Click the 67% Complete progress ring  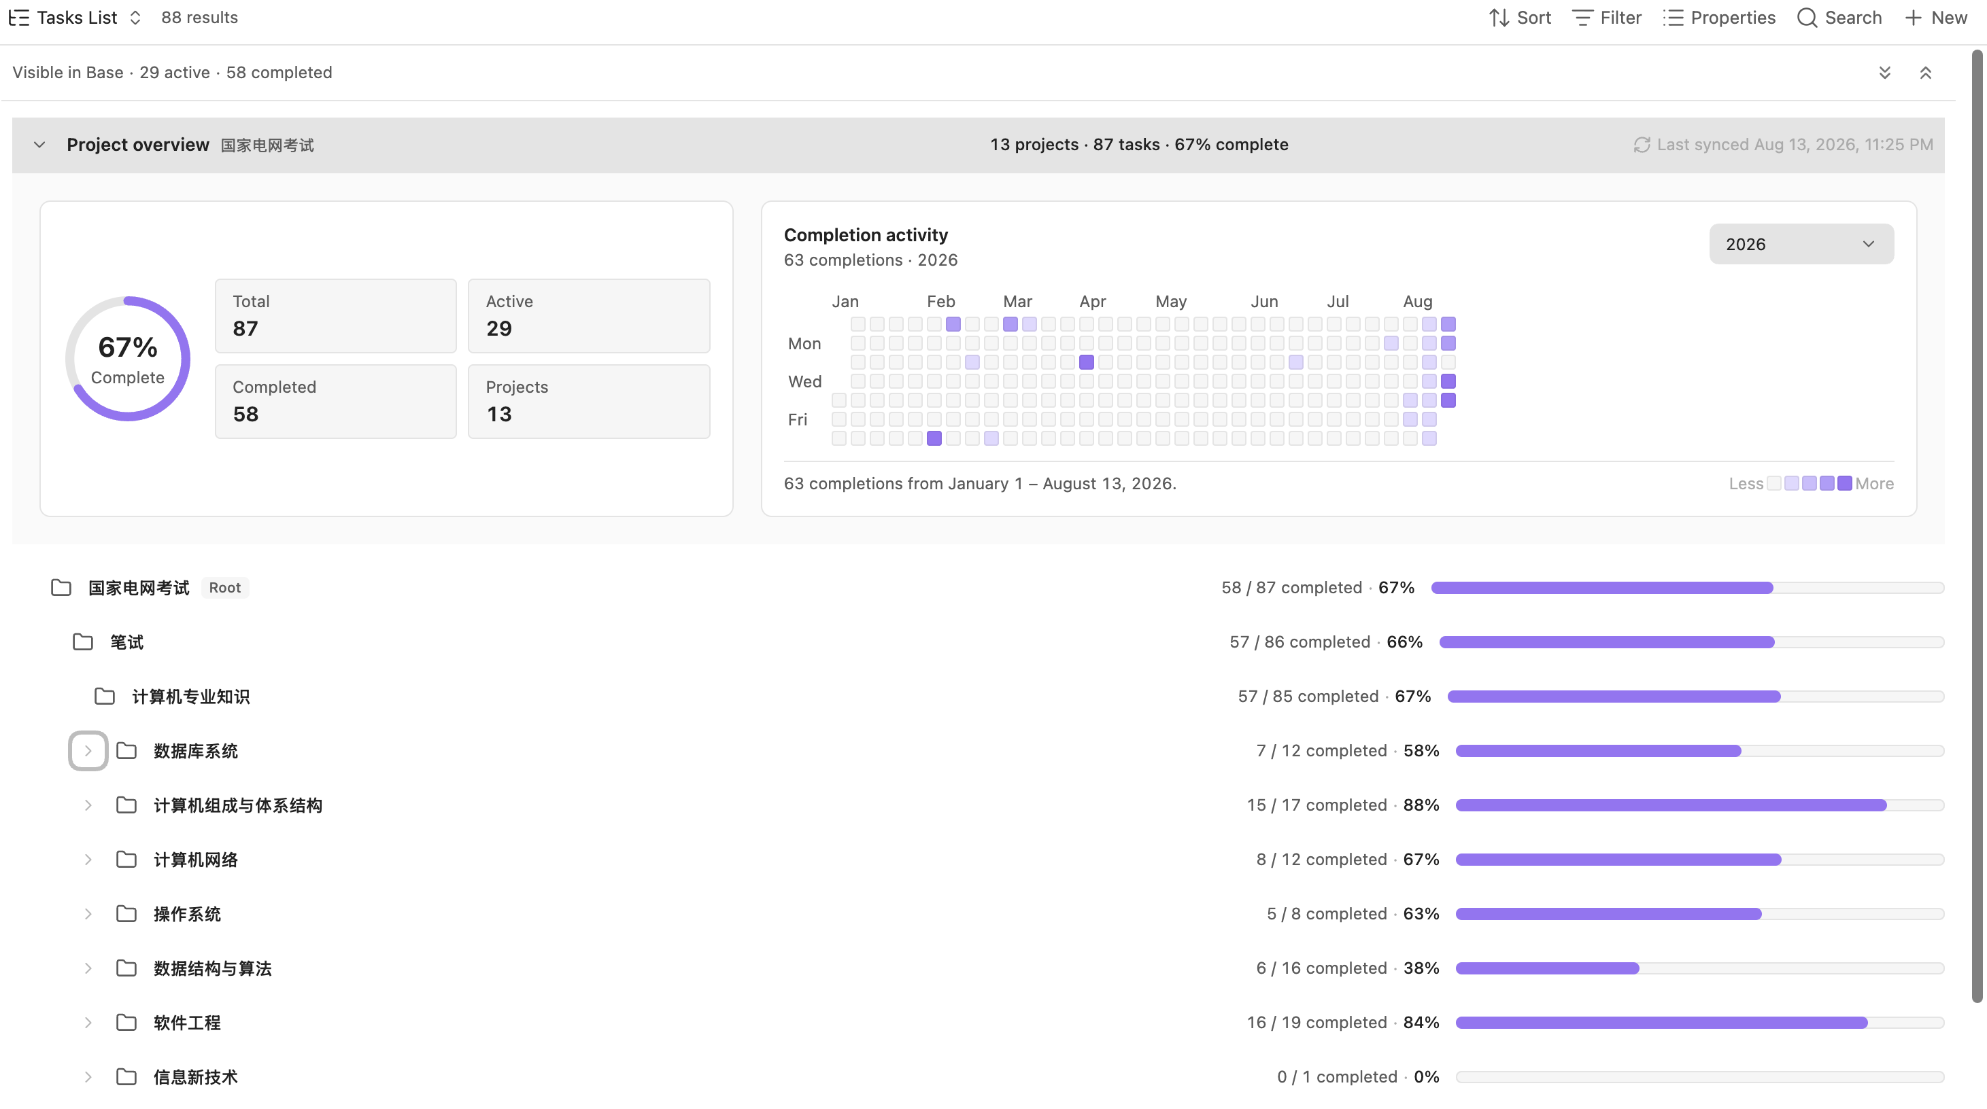coord(128,359)
